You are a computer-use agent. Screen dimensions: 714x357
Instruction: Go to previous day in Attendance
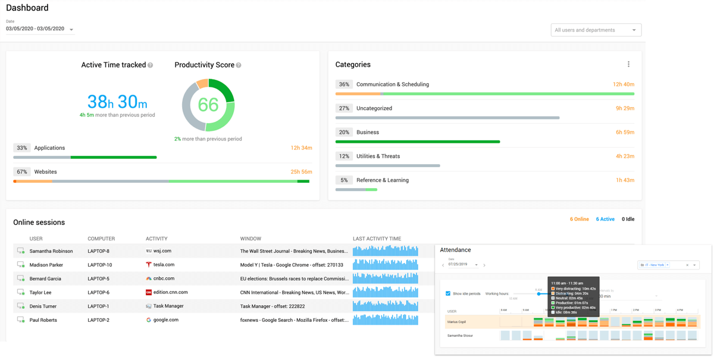point(443,265)
